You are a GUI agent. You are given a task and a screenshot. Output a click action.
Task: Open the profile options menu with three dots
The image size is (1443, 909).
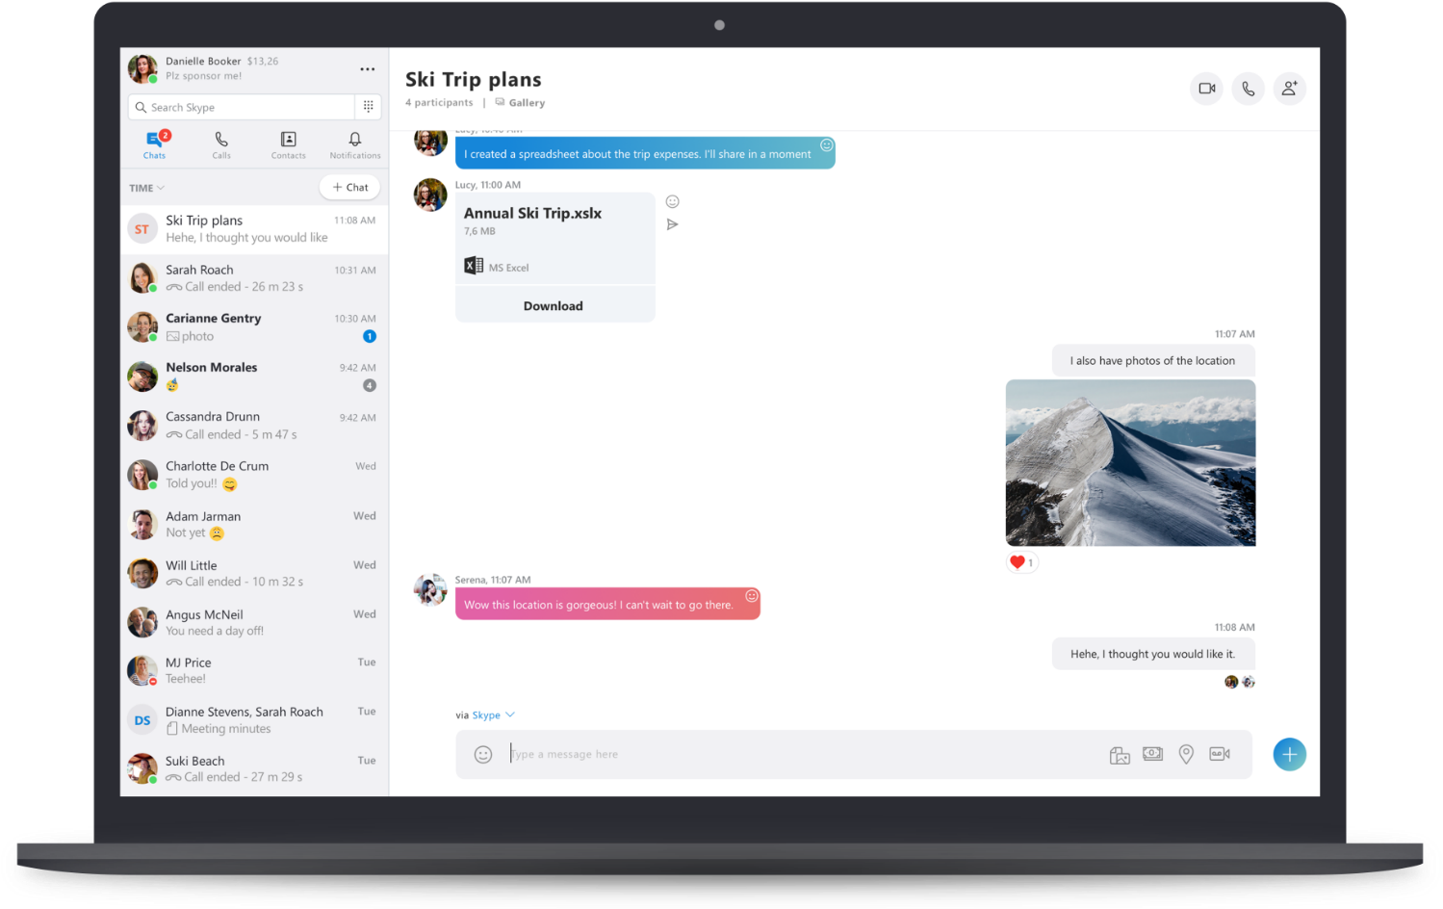[367, 68]
